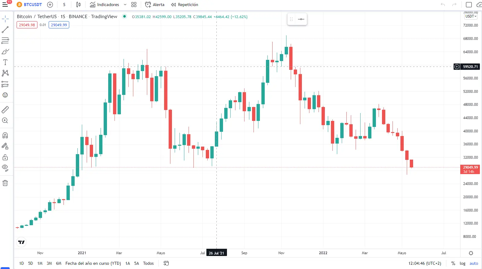Screen dimensions: 482x269
Task: Toggle lock all drawing tools
Action: coord(5,157)
